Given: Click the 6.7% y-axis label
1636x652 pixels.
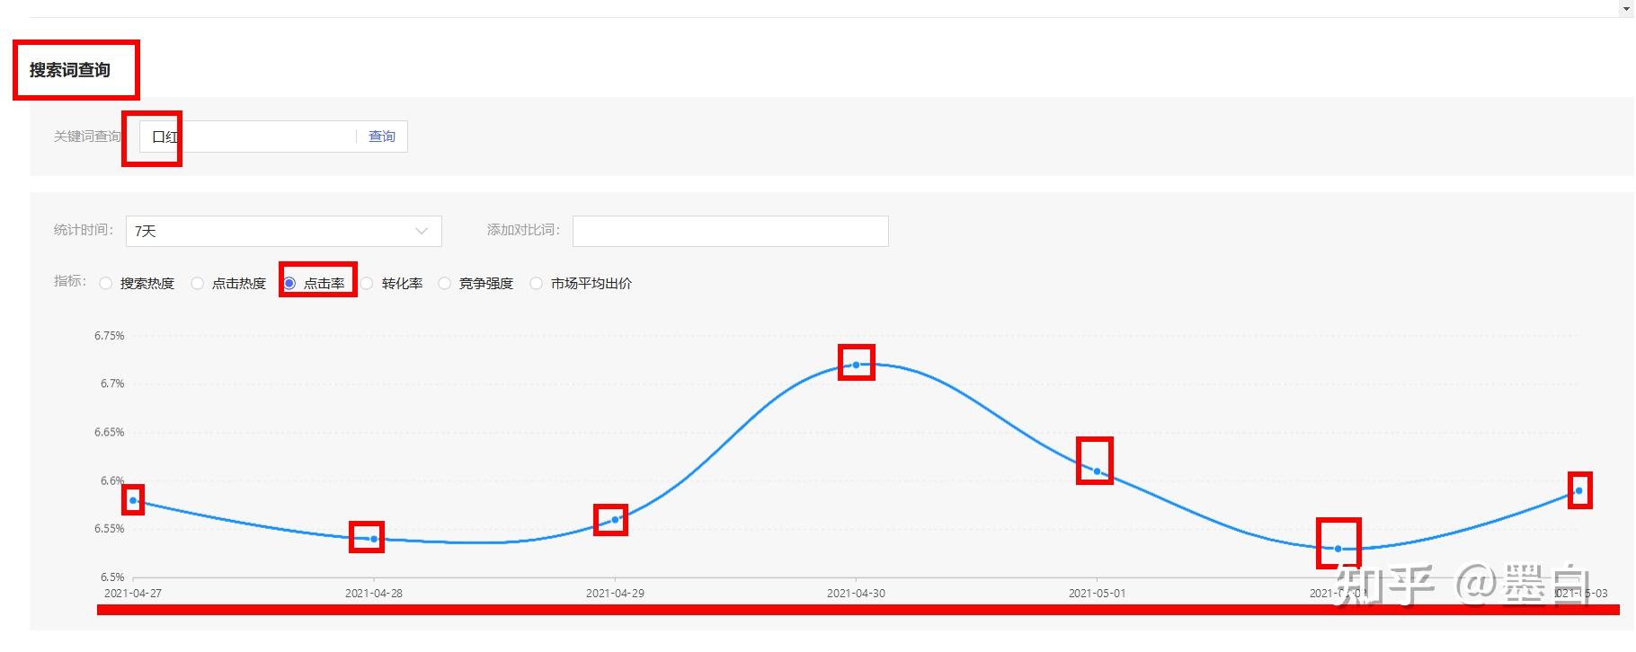Looking at the screenshot, I should tap(112, 383).
